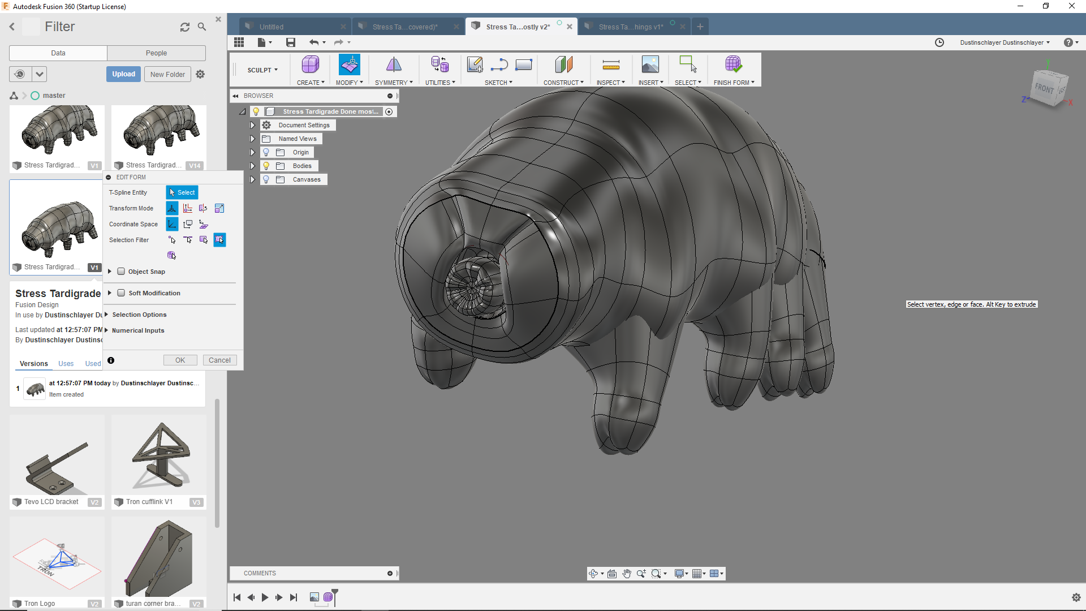The height and width of the screenshot is (611, 1086).
Task: Click the Symmetry mirror icon
Action: click(394, 64)
